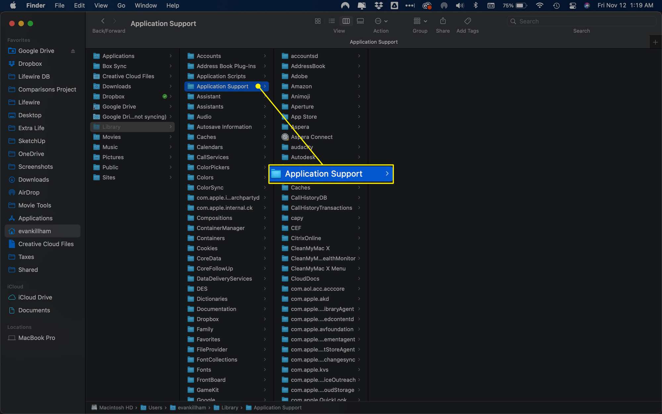Switch to icon view in toolbar
This screenshot has width=662, height=414.
(317, 21)
